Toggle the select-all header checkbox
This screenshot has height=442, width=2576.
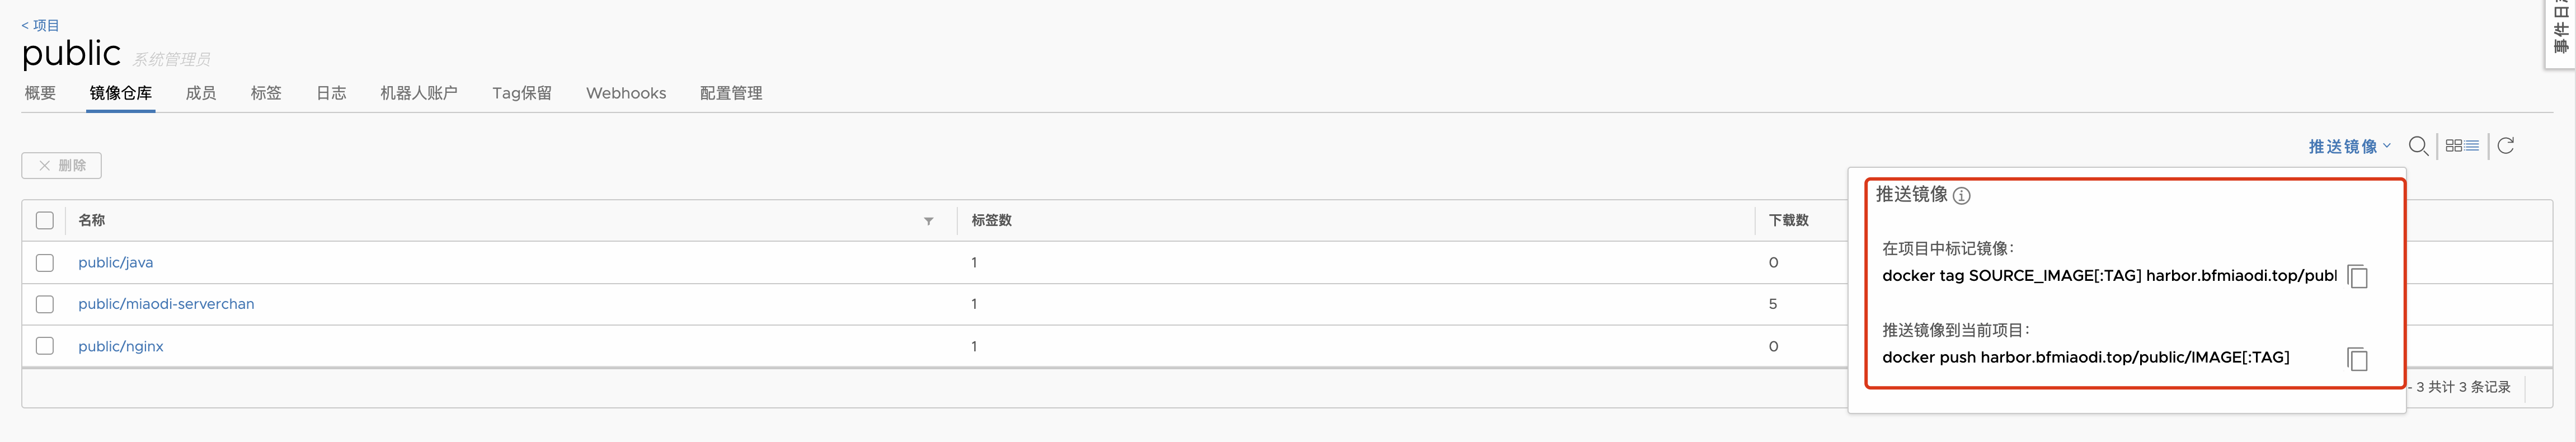point(45,220)
